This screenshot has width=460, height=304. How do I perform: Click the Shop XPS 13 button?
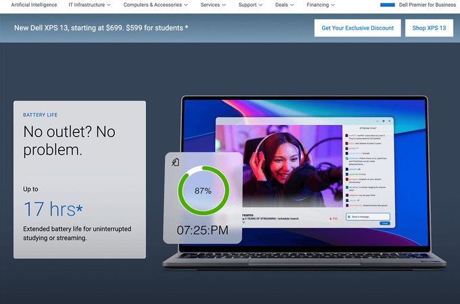click(x=429, y=28)
